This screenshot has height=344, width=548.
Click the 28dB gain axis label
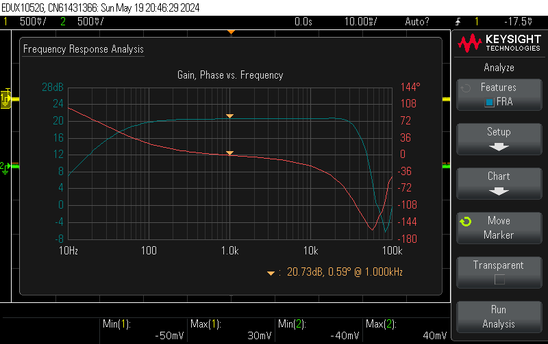tap(53, 87)
